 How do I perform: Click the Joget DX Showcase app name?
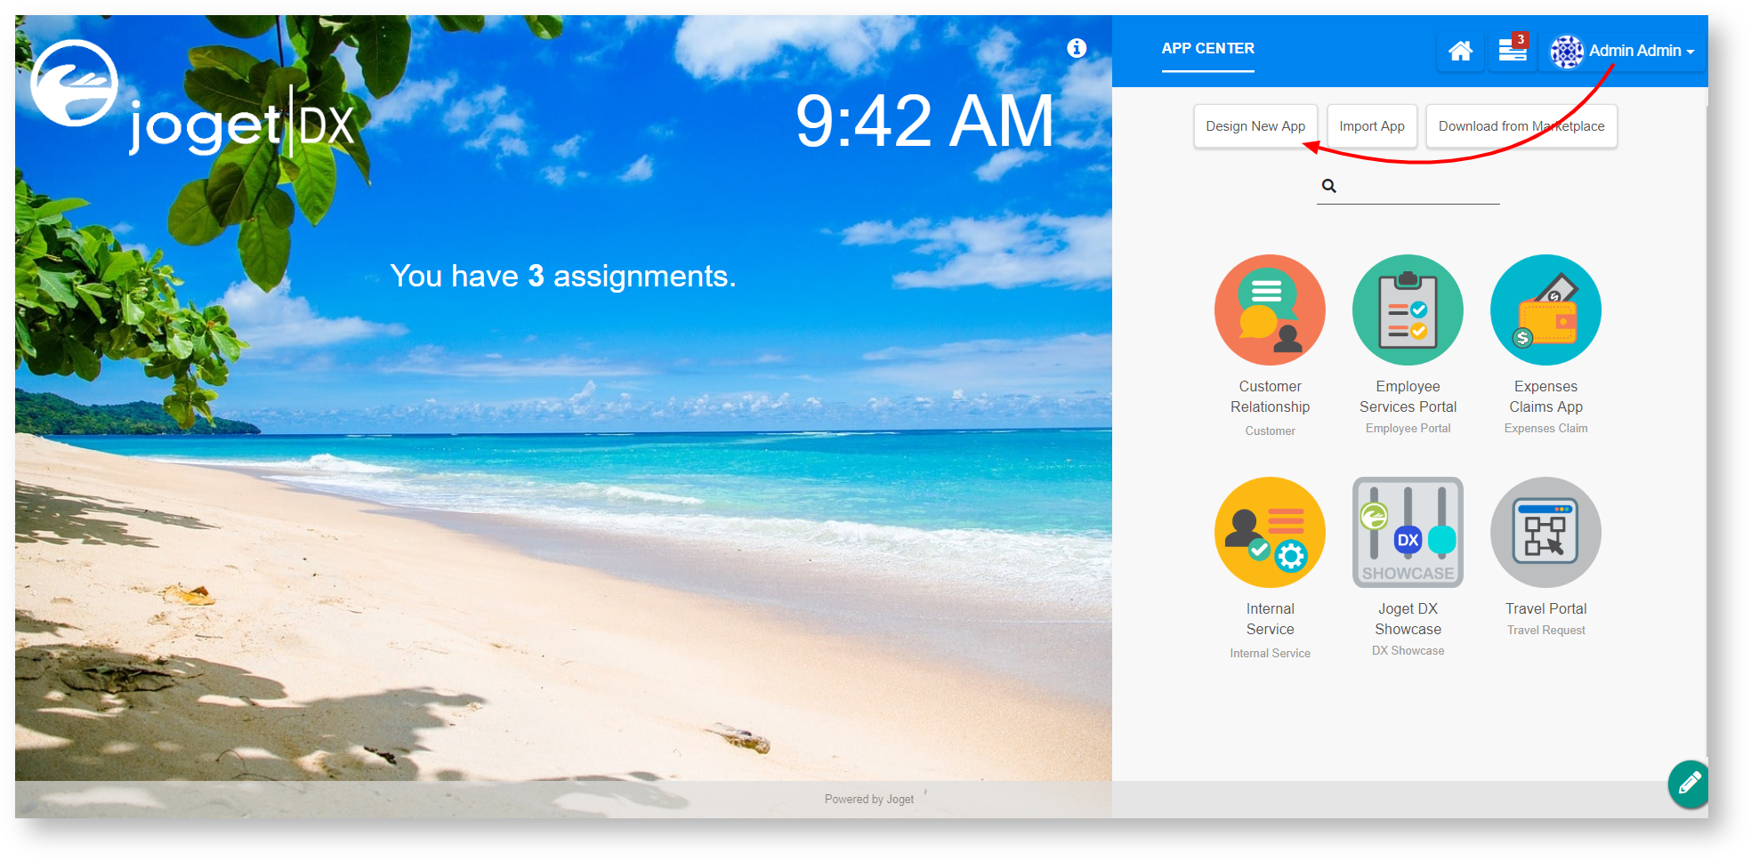[1408, 619]
